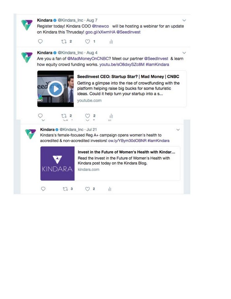The width and height of the screenshot is (231, 299).
Task: Open the @MadMoneyOnCNBC profile mention
Action: pyautogui.click(x=88, y=58)
